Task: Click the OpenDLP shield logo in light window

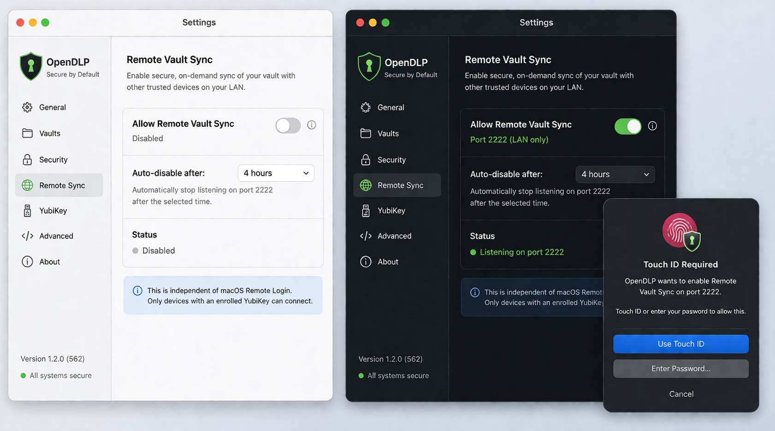Action: (x=31, y=66)
